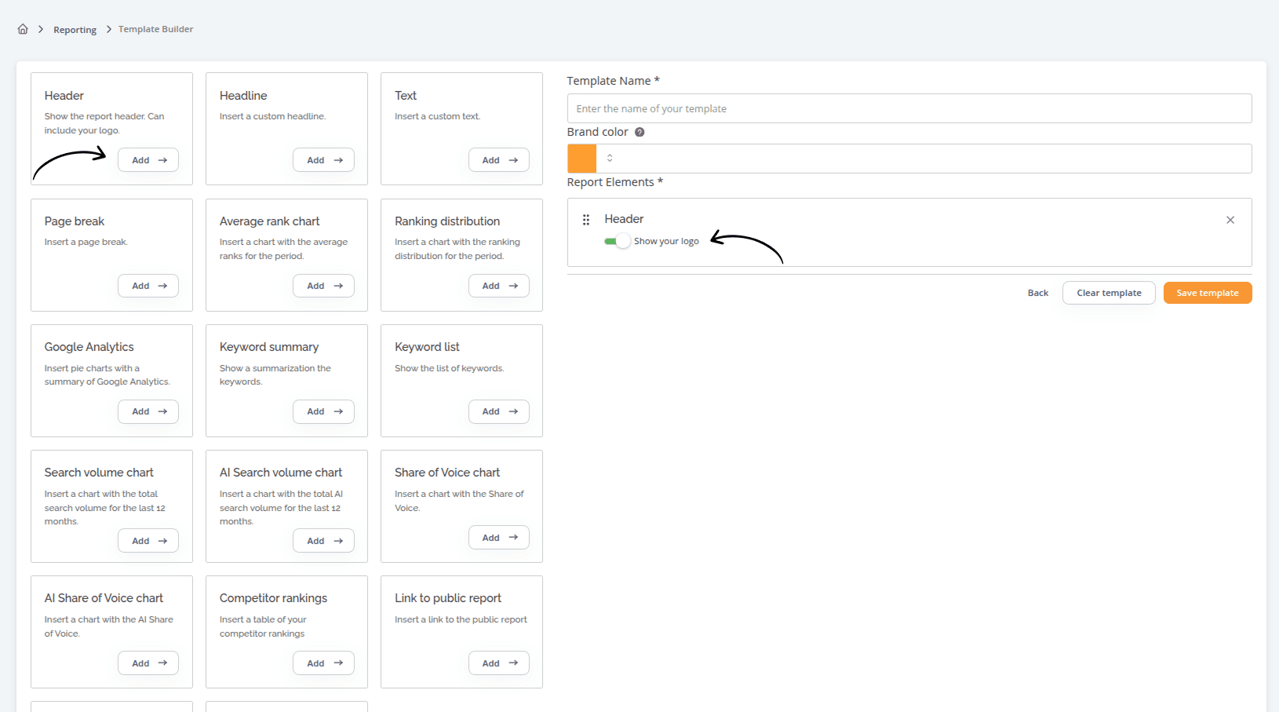Add the Keyword summary element
1279x712 pixels.
pyautogui.click(x=323, y=411)
